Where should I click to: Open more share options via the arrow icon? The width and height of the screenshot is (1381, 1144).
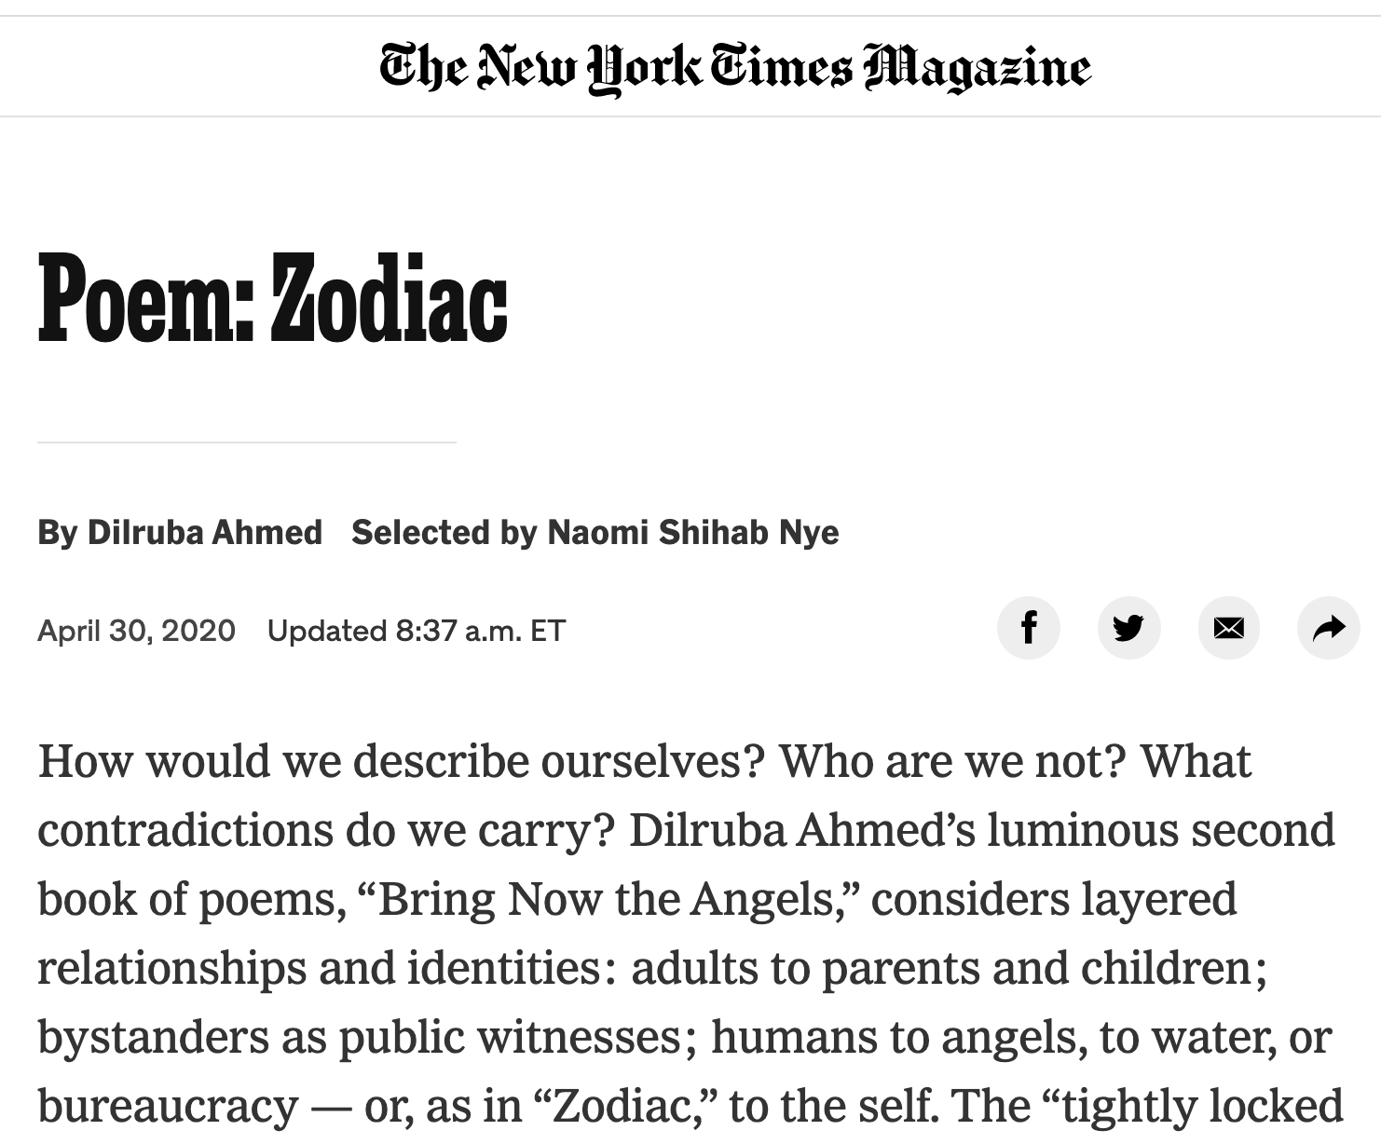point(1329,628)
